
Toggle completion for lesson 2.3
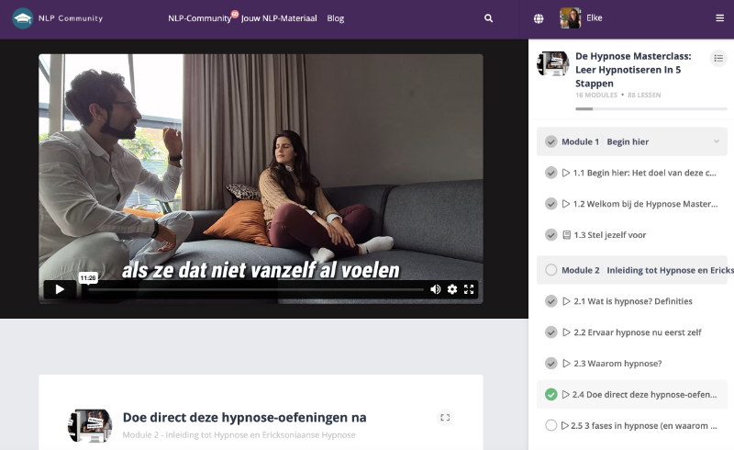coord(551,364)
